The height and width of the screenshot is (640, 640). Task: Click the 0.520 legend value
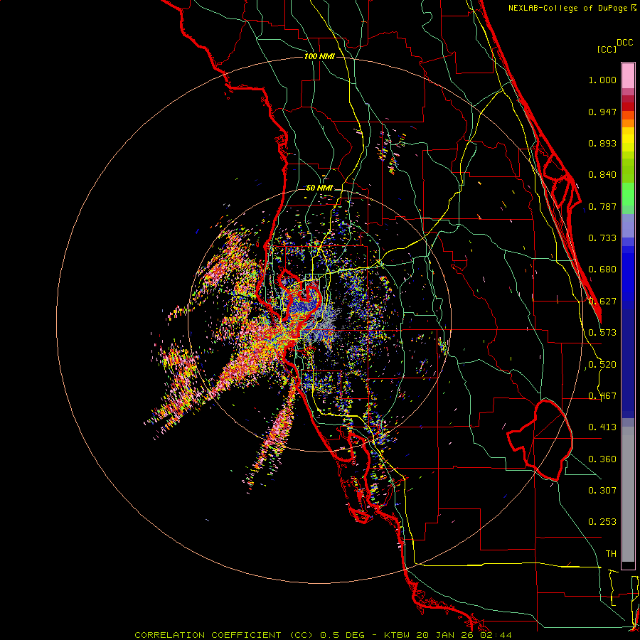pyautogui.click(x=602, y=365)
